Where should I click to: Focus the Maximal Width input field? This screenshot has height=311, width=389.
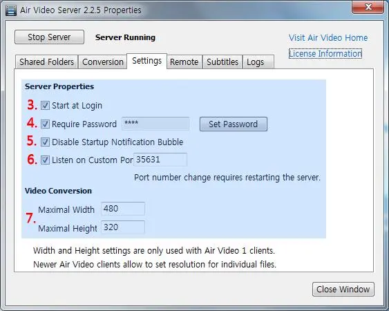click(x=123, y=209)
